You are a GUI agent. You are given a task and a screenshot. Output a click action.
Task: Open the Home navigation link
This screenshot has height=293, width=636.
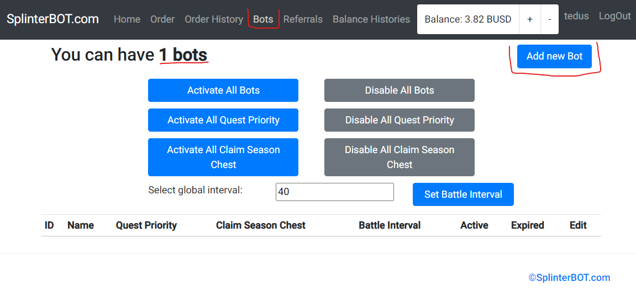point(127,19)
